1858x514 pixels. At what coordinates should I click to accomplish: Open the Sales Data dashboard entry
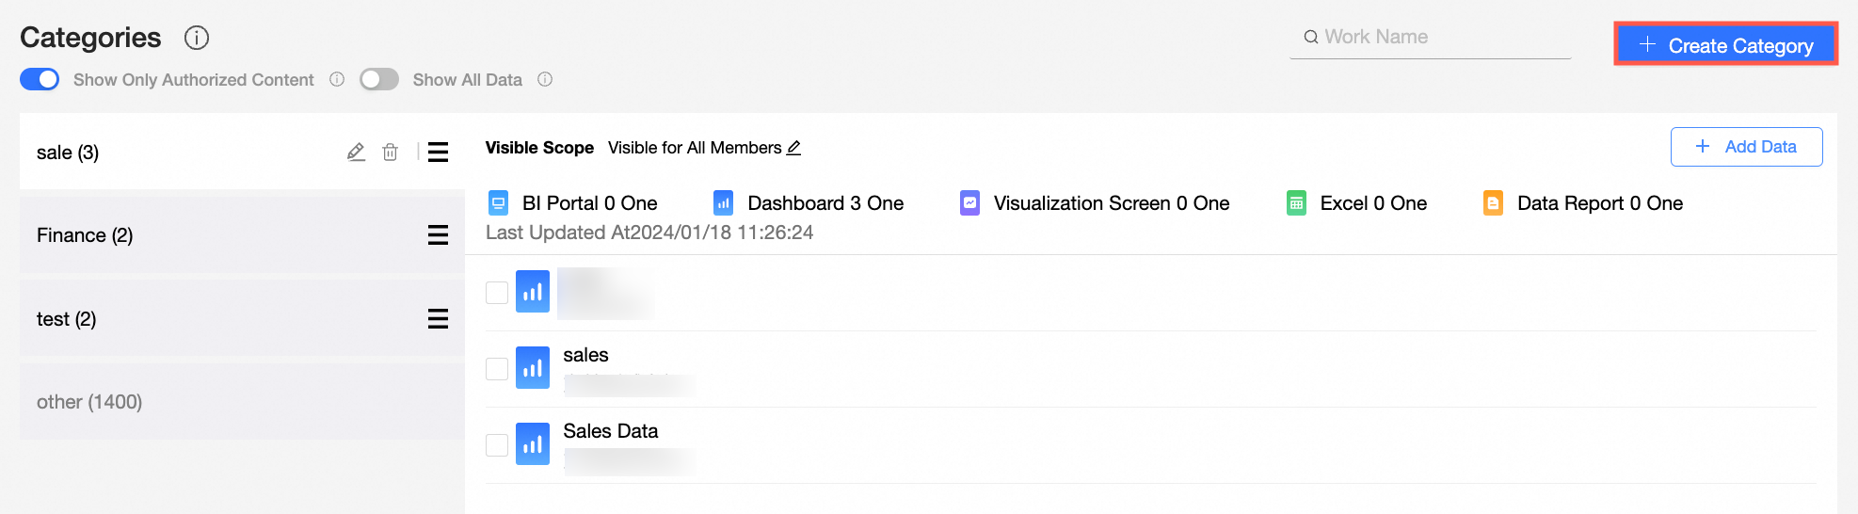[x=610, y=431]
